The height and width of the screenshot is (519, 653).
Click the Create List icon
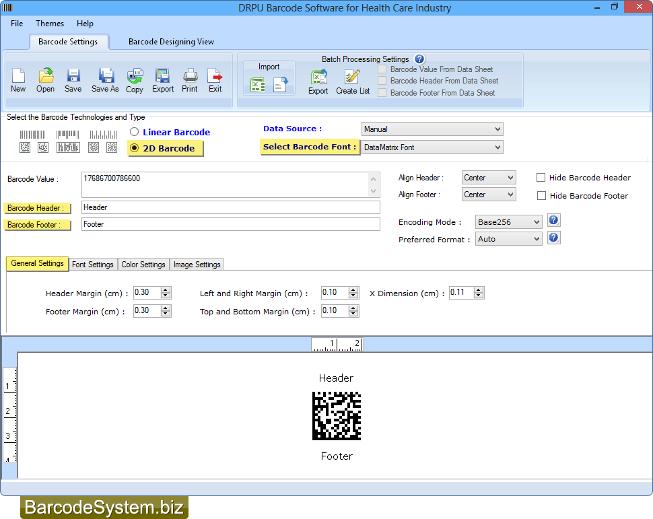click(352, 77)
